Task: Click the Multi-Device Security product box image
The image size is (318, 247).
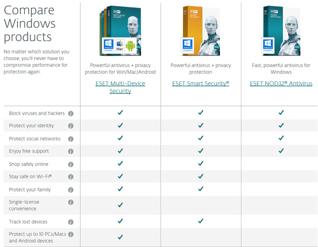Action: pos(120,31)
